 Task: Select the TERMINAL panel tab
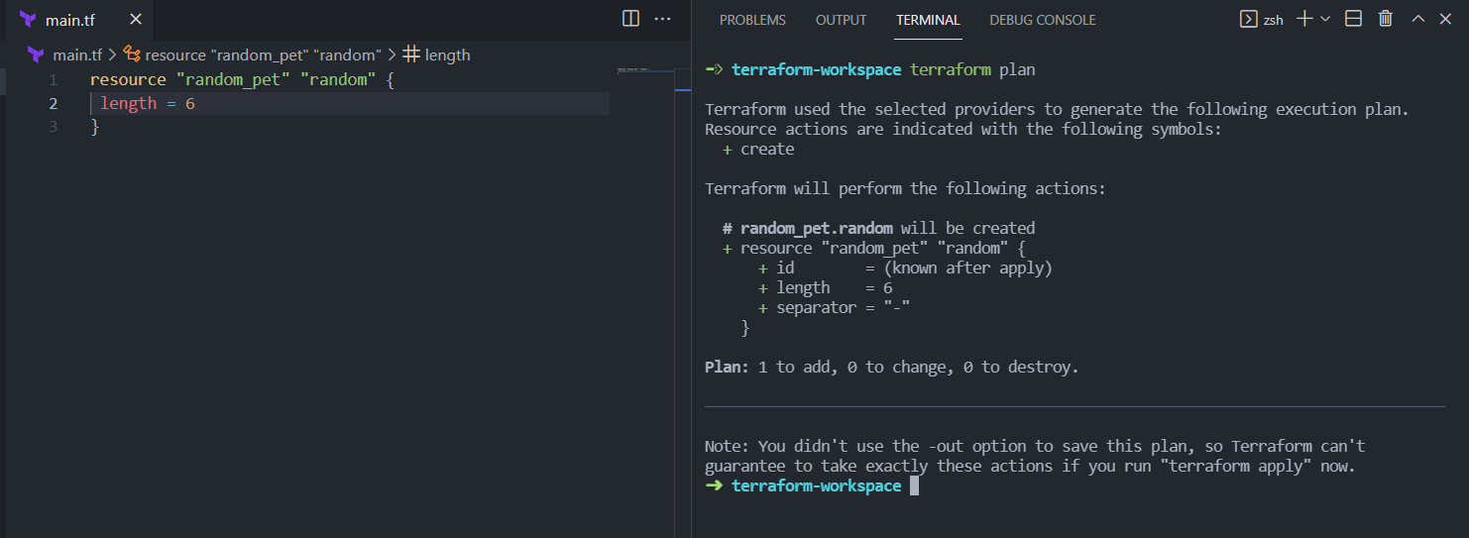(928, 20)
